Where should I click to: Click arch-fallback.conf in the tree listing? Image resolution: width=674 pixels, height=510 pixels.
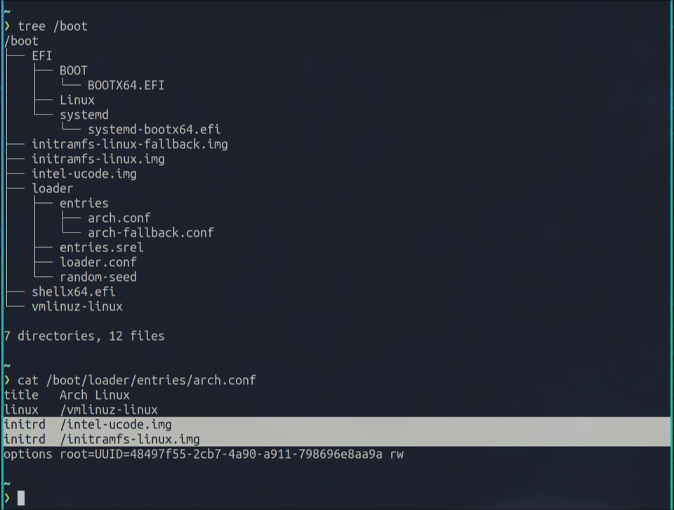151,233
